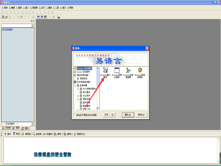
Task: Click the Find magnifier toolbar icon
Action: [x=33, y=17]
